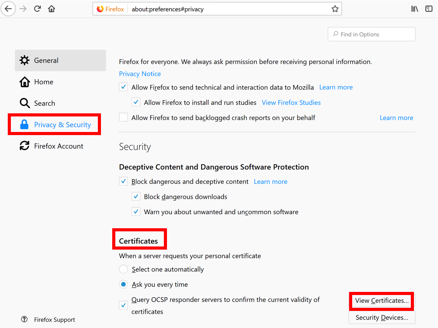Uncheck Block dangerous downloads
Viewport: 438px width, 328px height.
136,197
